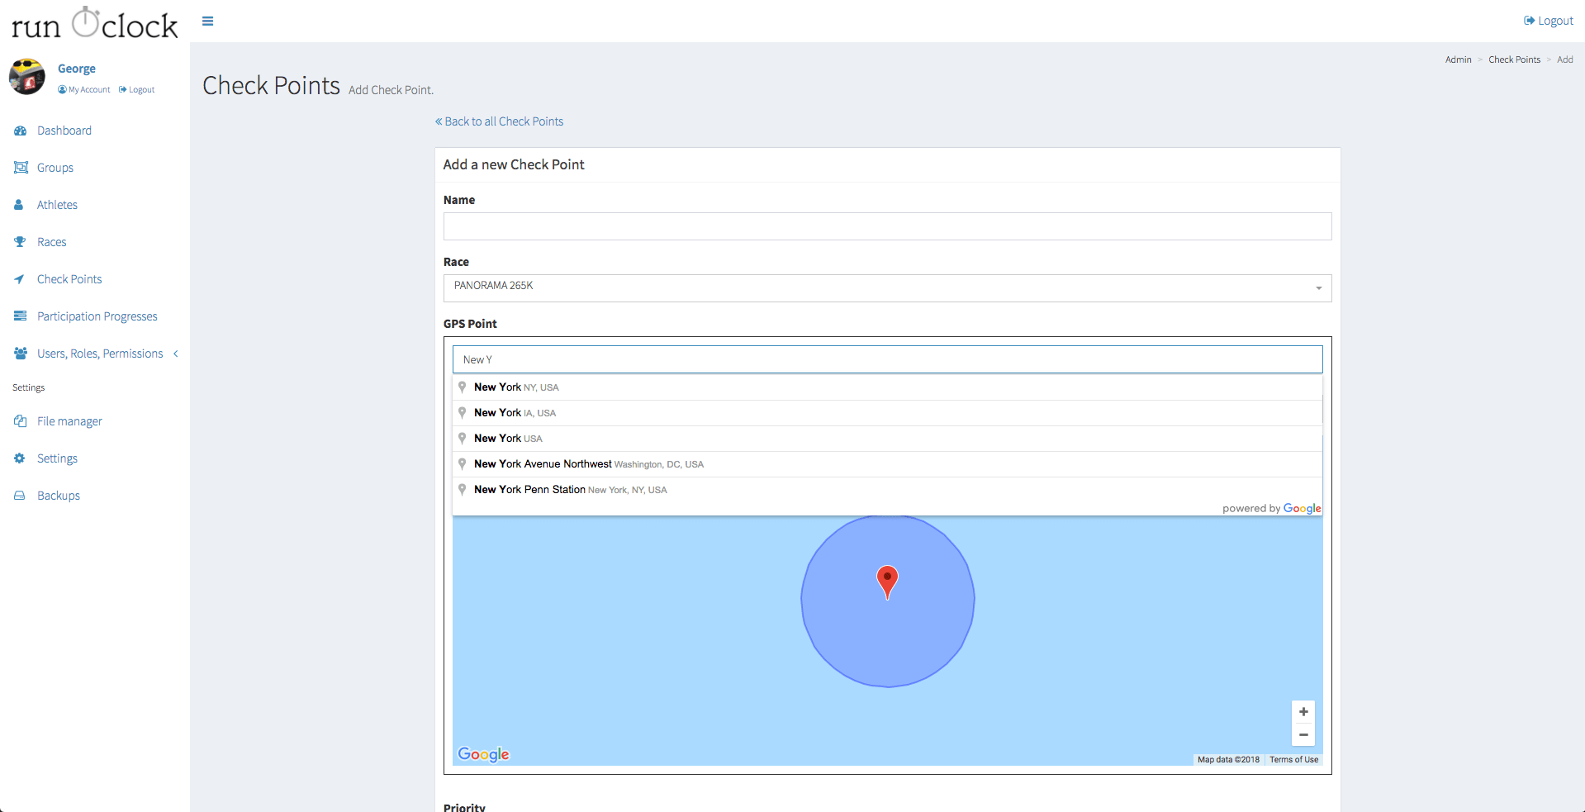Expand Users, Roles, Permissions chevron

pyautogui.click(x=176, y=354)
